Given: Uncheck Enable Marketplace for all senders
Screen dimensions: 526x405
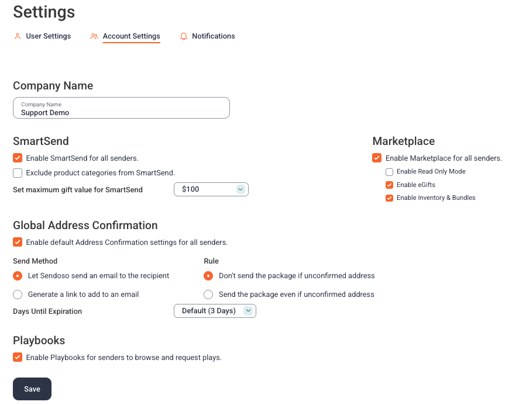Looking at the screenshot, I should [x=377, y=158].
